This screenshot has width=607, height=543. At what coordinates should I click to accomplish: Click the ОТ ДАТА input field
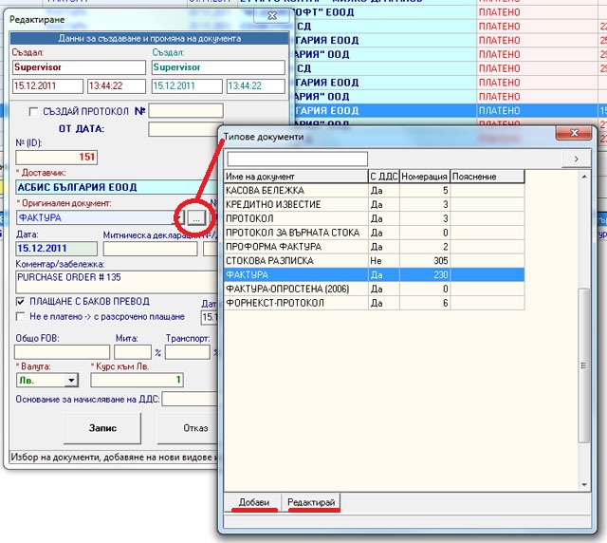coord(183,129)
